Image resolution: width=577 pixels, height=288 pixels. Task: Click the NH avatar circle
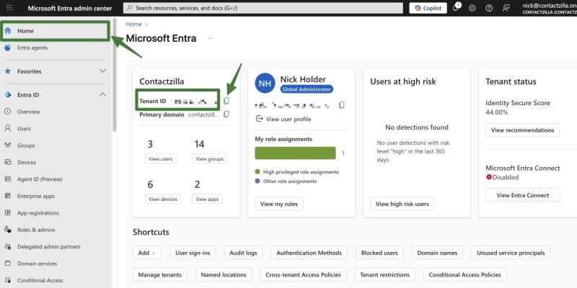265,83
